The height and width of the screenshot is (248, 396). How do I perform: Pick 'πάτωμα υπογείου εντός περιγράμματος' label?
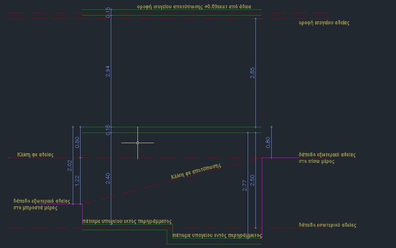(x=217, y=235)
